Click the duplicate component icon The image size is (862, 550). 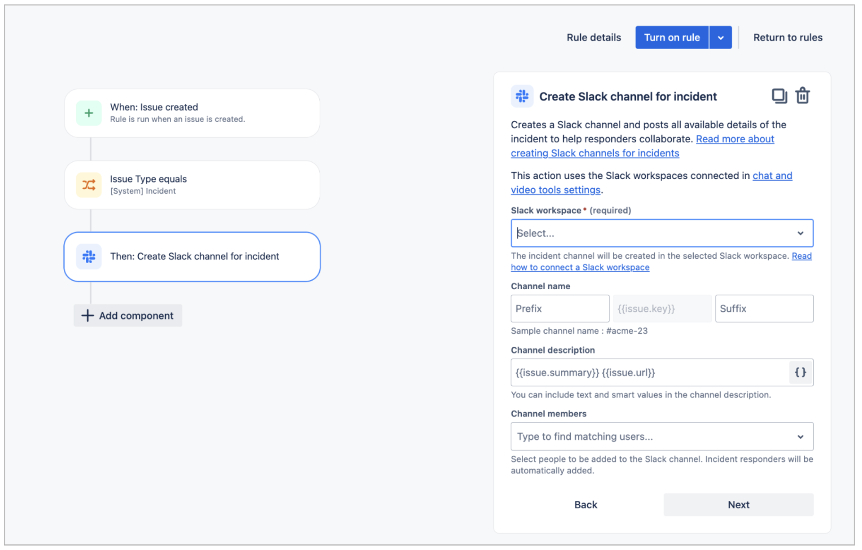coord(780,96)
